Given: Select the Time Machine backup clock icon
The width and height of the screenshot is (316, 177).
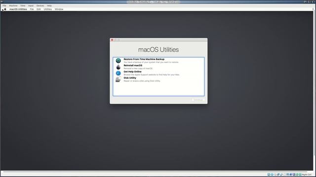Looking at the screenshot, I should click(118, 60).
